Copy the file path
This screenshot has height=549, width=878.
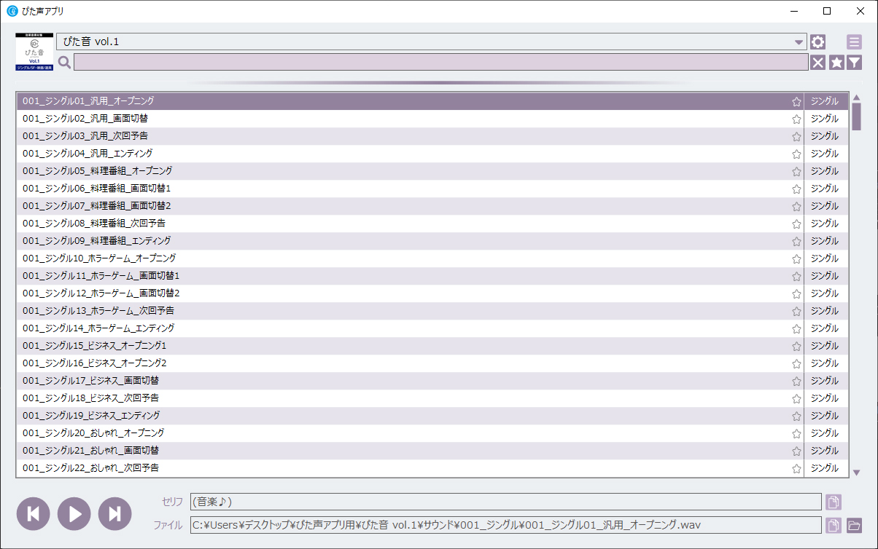[x=834, y=525]
